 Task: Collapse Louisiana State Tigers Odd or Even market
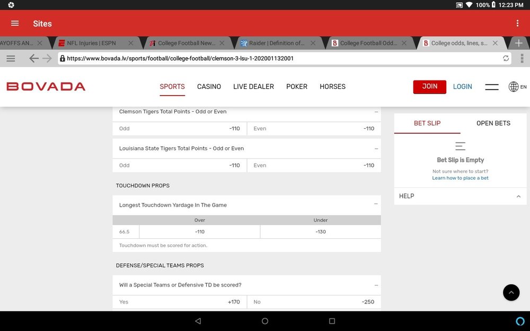click(x=376, y=149)
